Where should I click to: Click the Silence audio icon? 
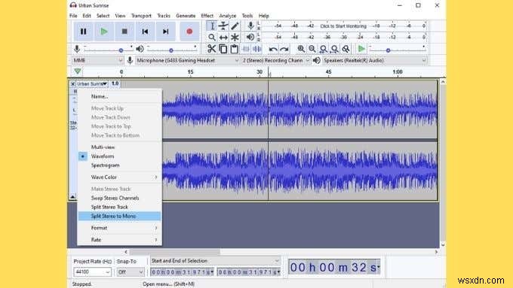click(x=257, y=49)
